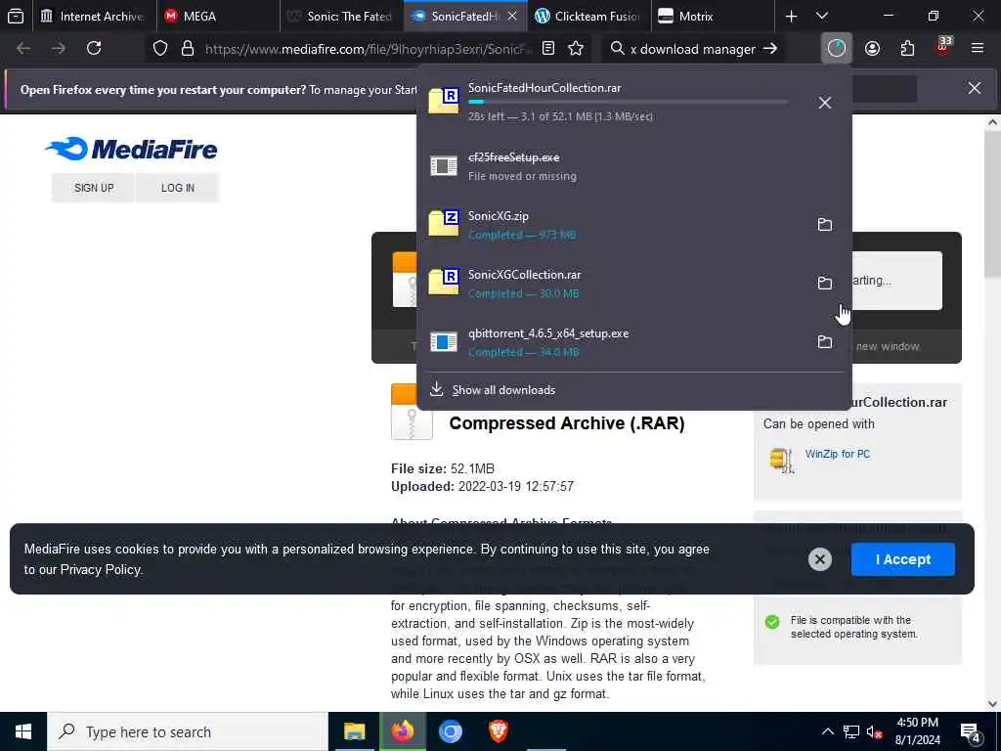Select cf25freeSetup.exe missing file entry

pos(633,166)
